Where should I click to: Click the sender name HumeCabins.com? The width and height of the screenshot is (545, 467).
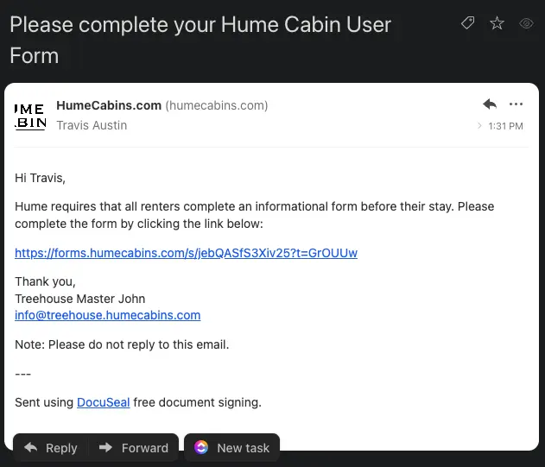(x=109, y=105)
